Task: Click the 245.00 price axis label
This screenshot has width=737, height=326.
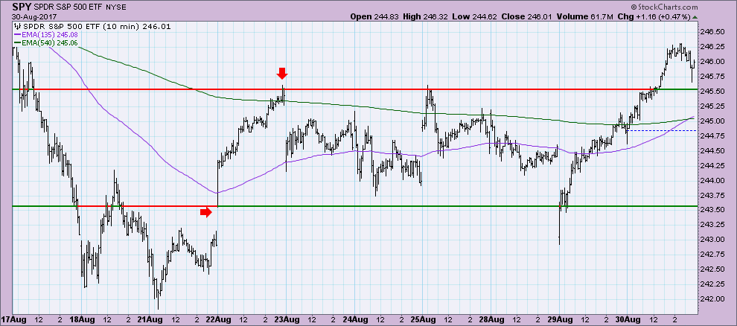Action: click(x=711, y=121)
